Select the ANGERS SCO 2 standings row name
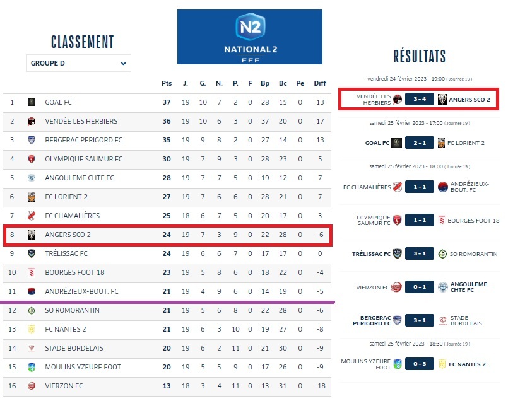This screenshot has height=401, width=508. 68,235
